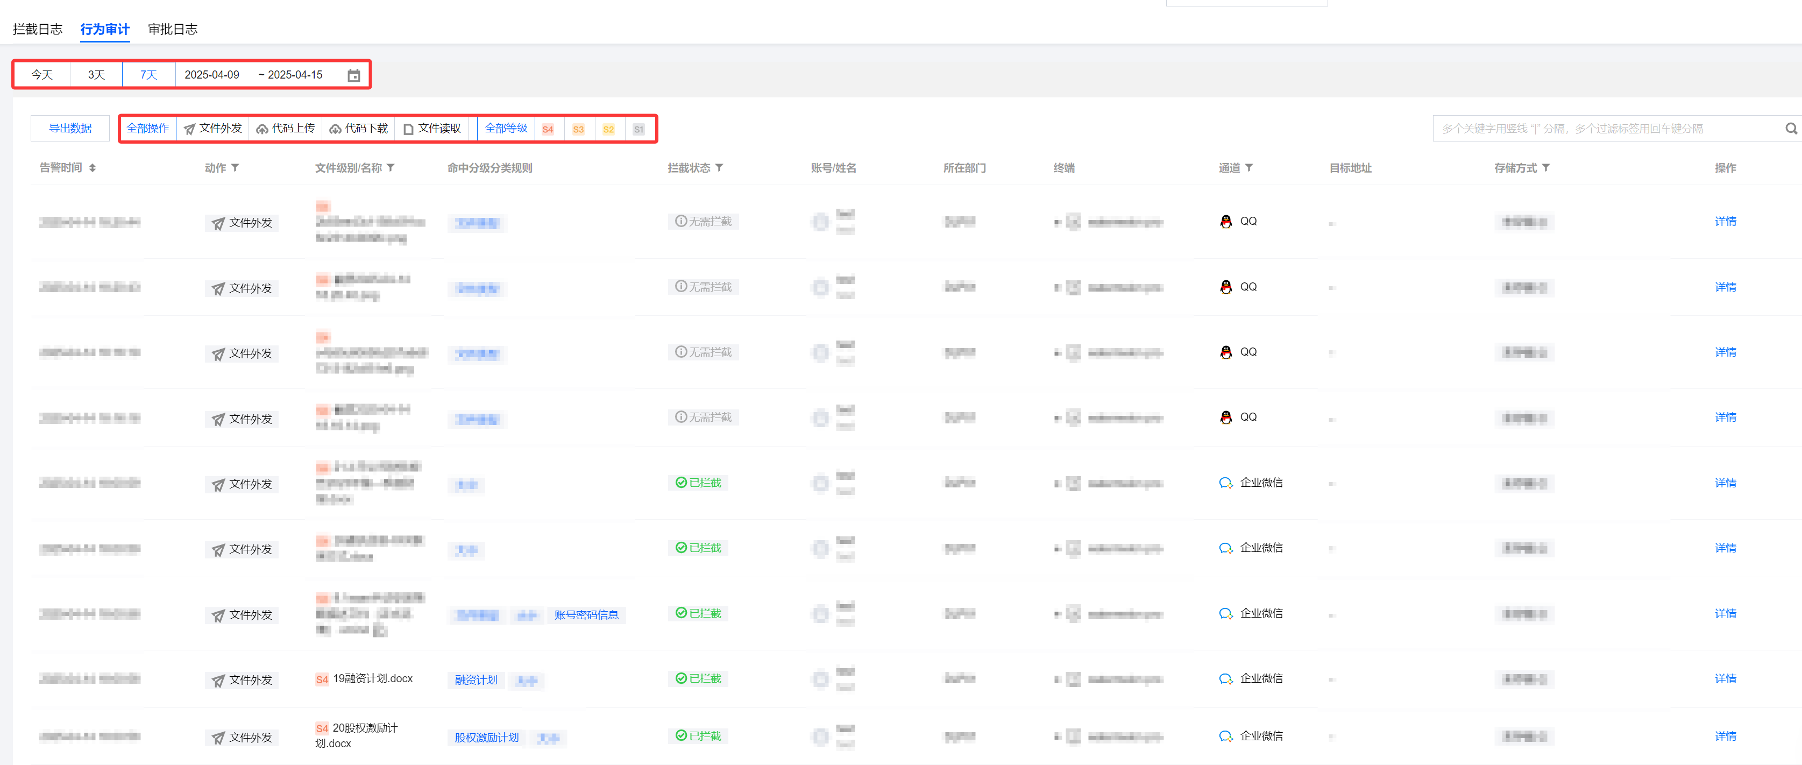Filter by 代码上传 cloud upload icon
Image resolution: width=1802 pixels, height=765 pixels.
(263, 130)
